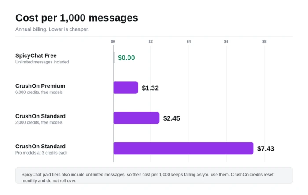Select the longest purple bar for Pro models
This screenshot has width=308, height=195.
click(183, 148)
